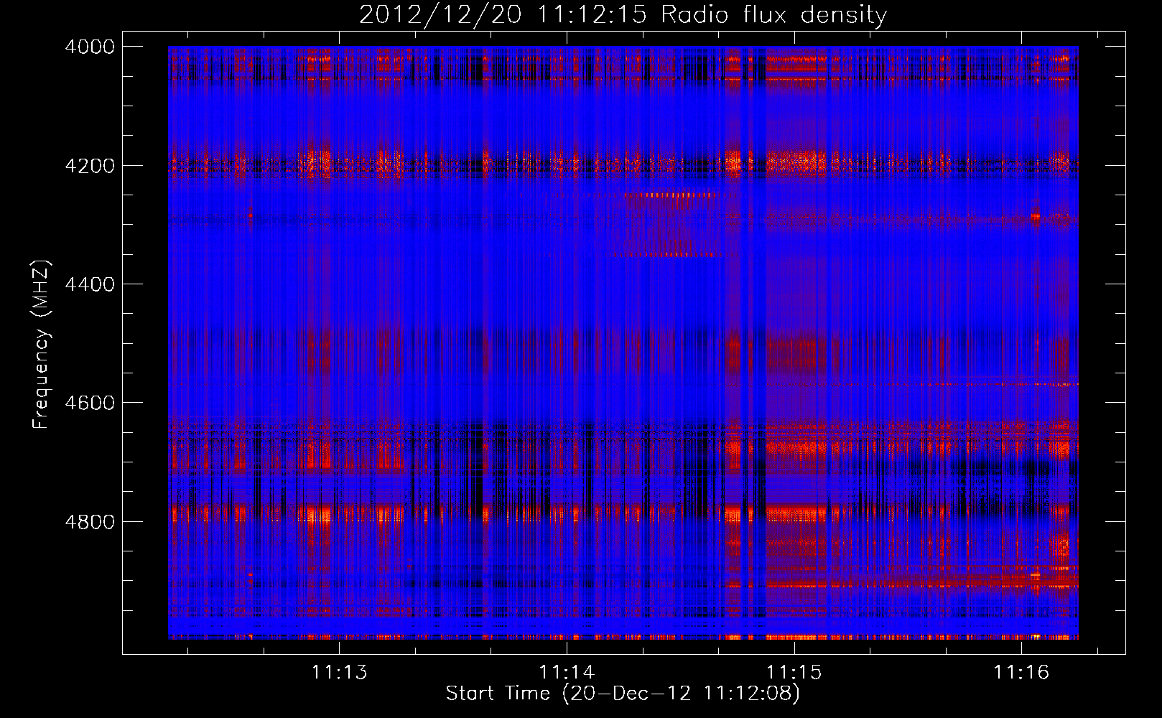Image resolution: width=1162 pixels, height=718 pixels.
Task: Click the plot title '2012/12/20 11:12:15 Radio flux density'
Action: click(x=623, y=14)
